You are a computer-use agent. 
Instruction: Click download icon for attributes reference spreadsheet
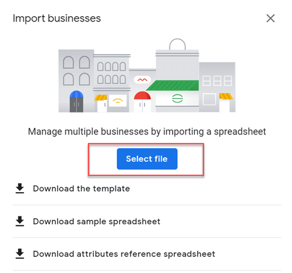point(20,254)
